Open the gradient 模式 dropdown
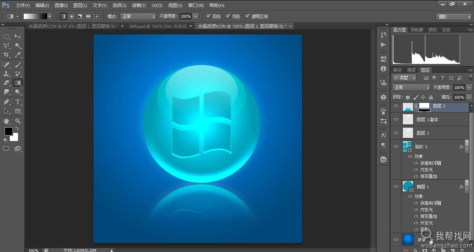 (x=138, y=16)
